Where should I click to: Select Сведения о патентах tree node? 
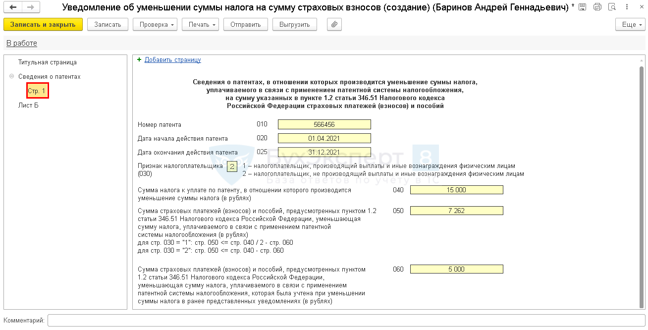(50, 77)
